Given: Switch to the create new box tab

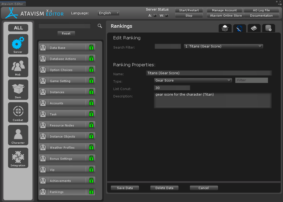Looking at the screenshot, I should point(225,28).
